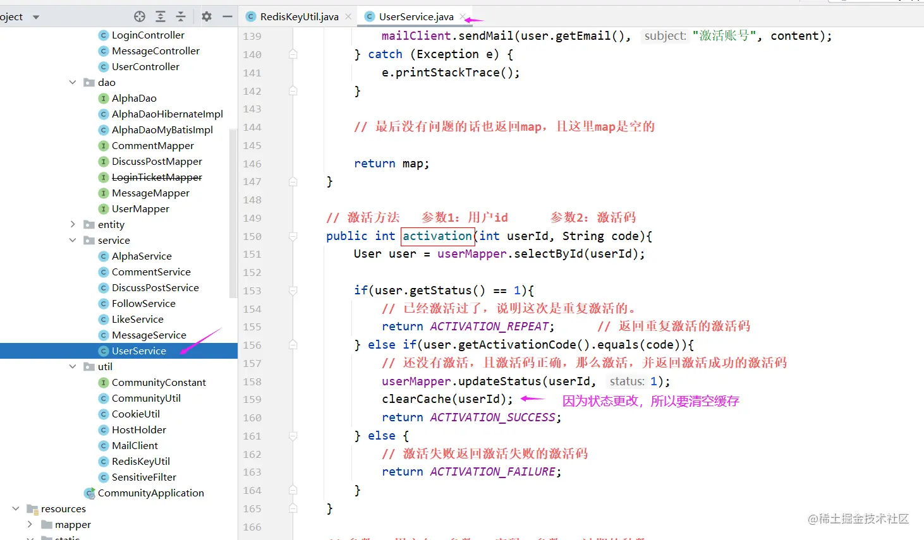This screenshot has height=540, width=924.
Task: Select DiscussPostService in the tree
Action: click(x=155, y=288)
